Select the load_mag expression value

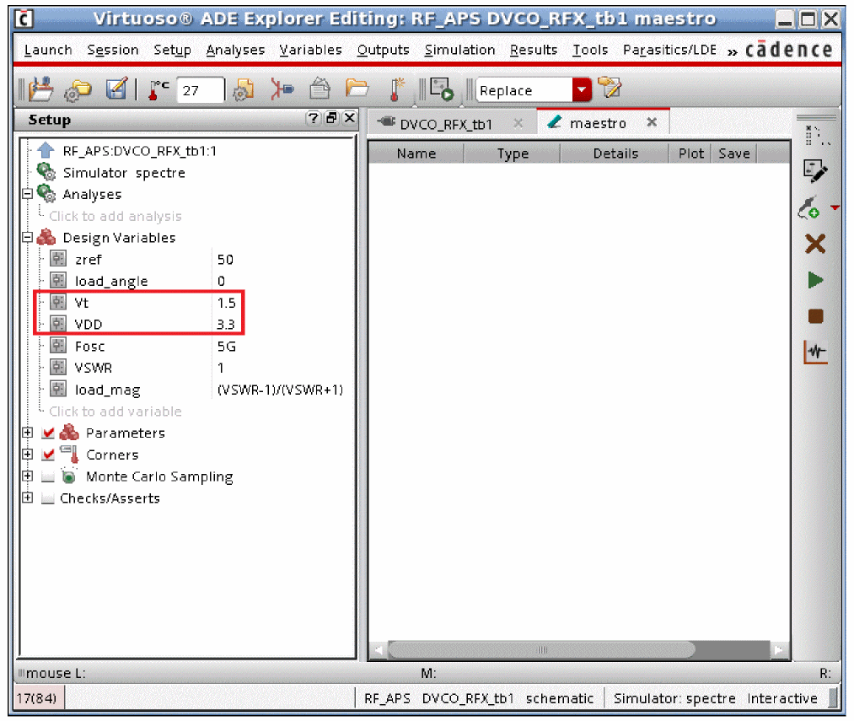[x=280, y=390]
